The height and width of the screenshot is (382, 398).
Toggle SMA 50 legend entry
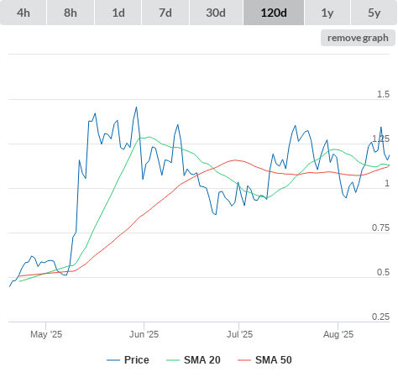274,360
